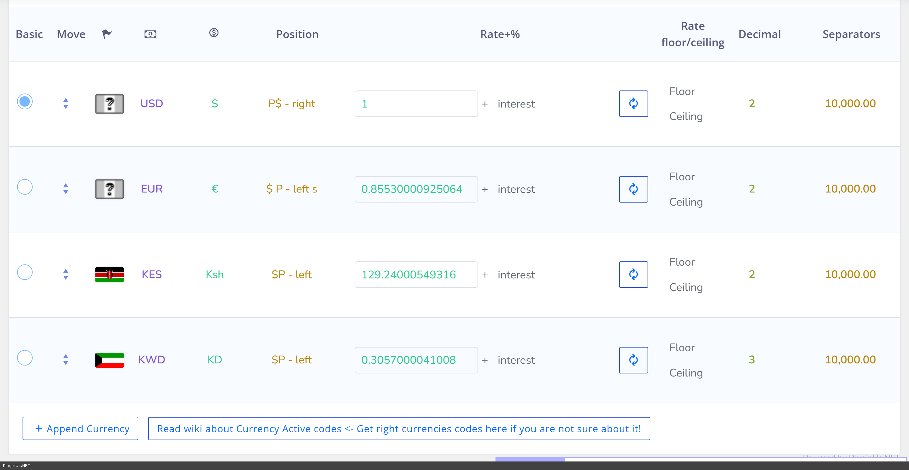The height and width of the screenshot is (470, 909).
Task: Select KWD as the basic currency radio
Action: click(25, 358)
